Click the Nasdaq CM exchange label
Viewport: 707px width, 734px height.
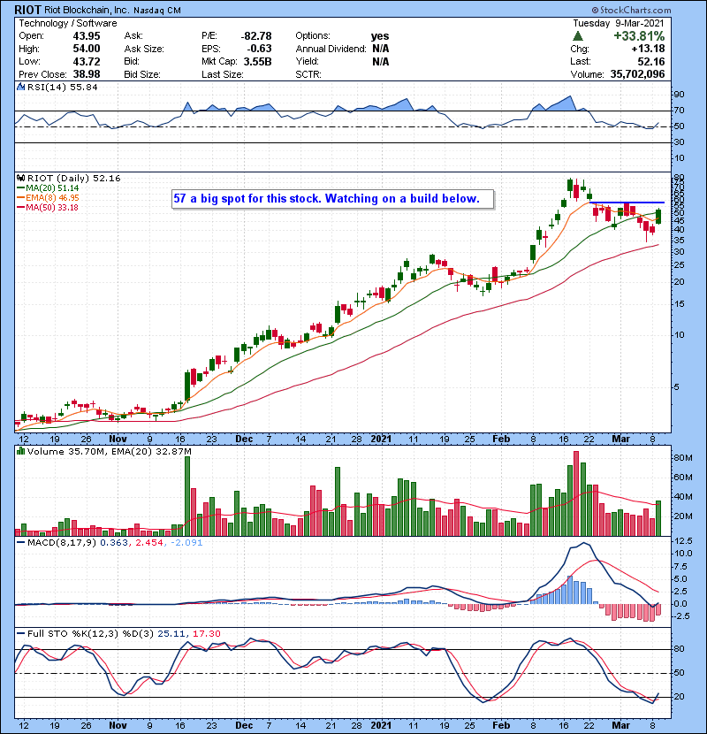[x=157, y=11]
